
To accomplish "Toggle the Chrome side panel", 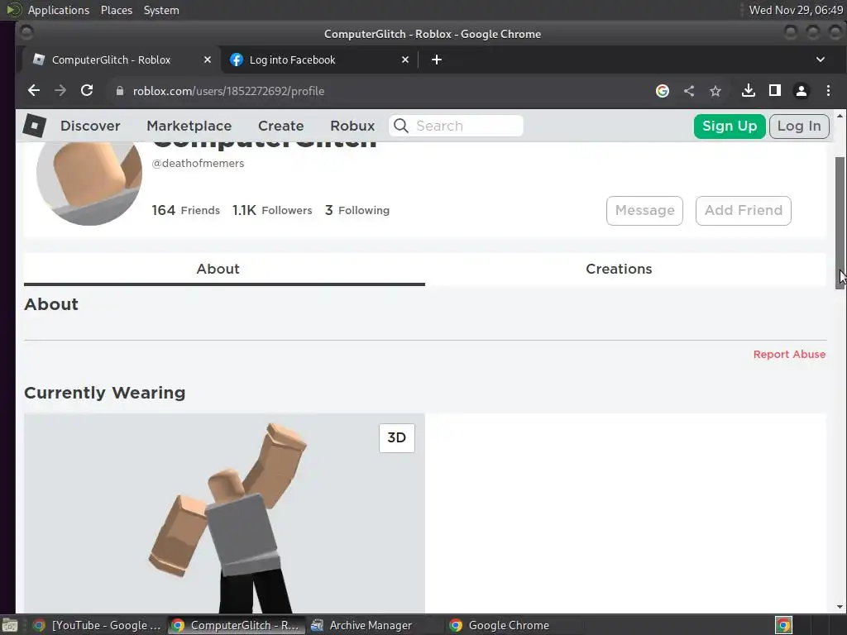I will (x=774, y=91).
